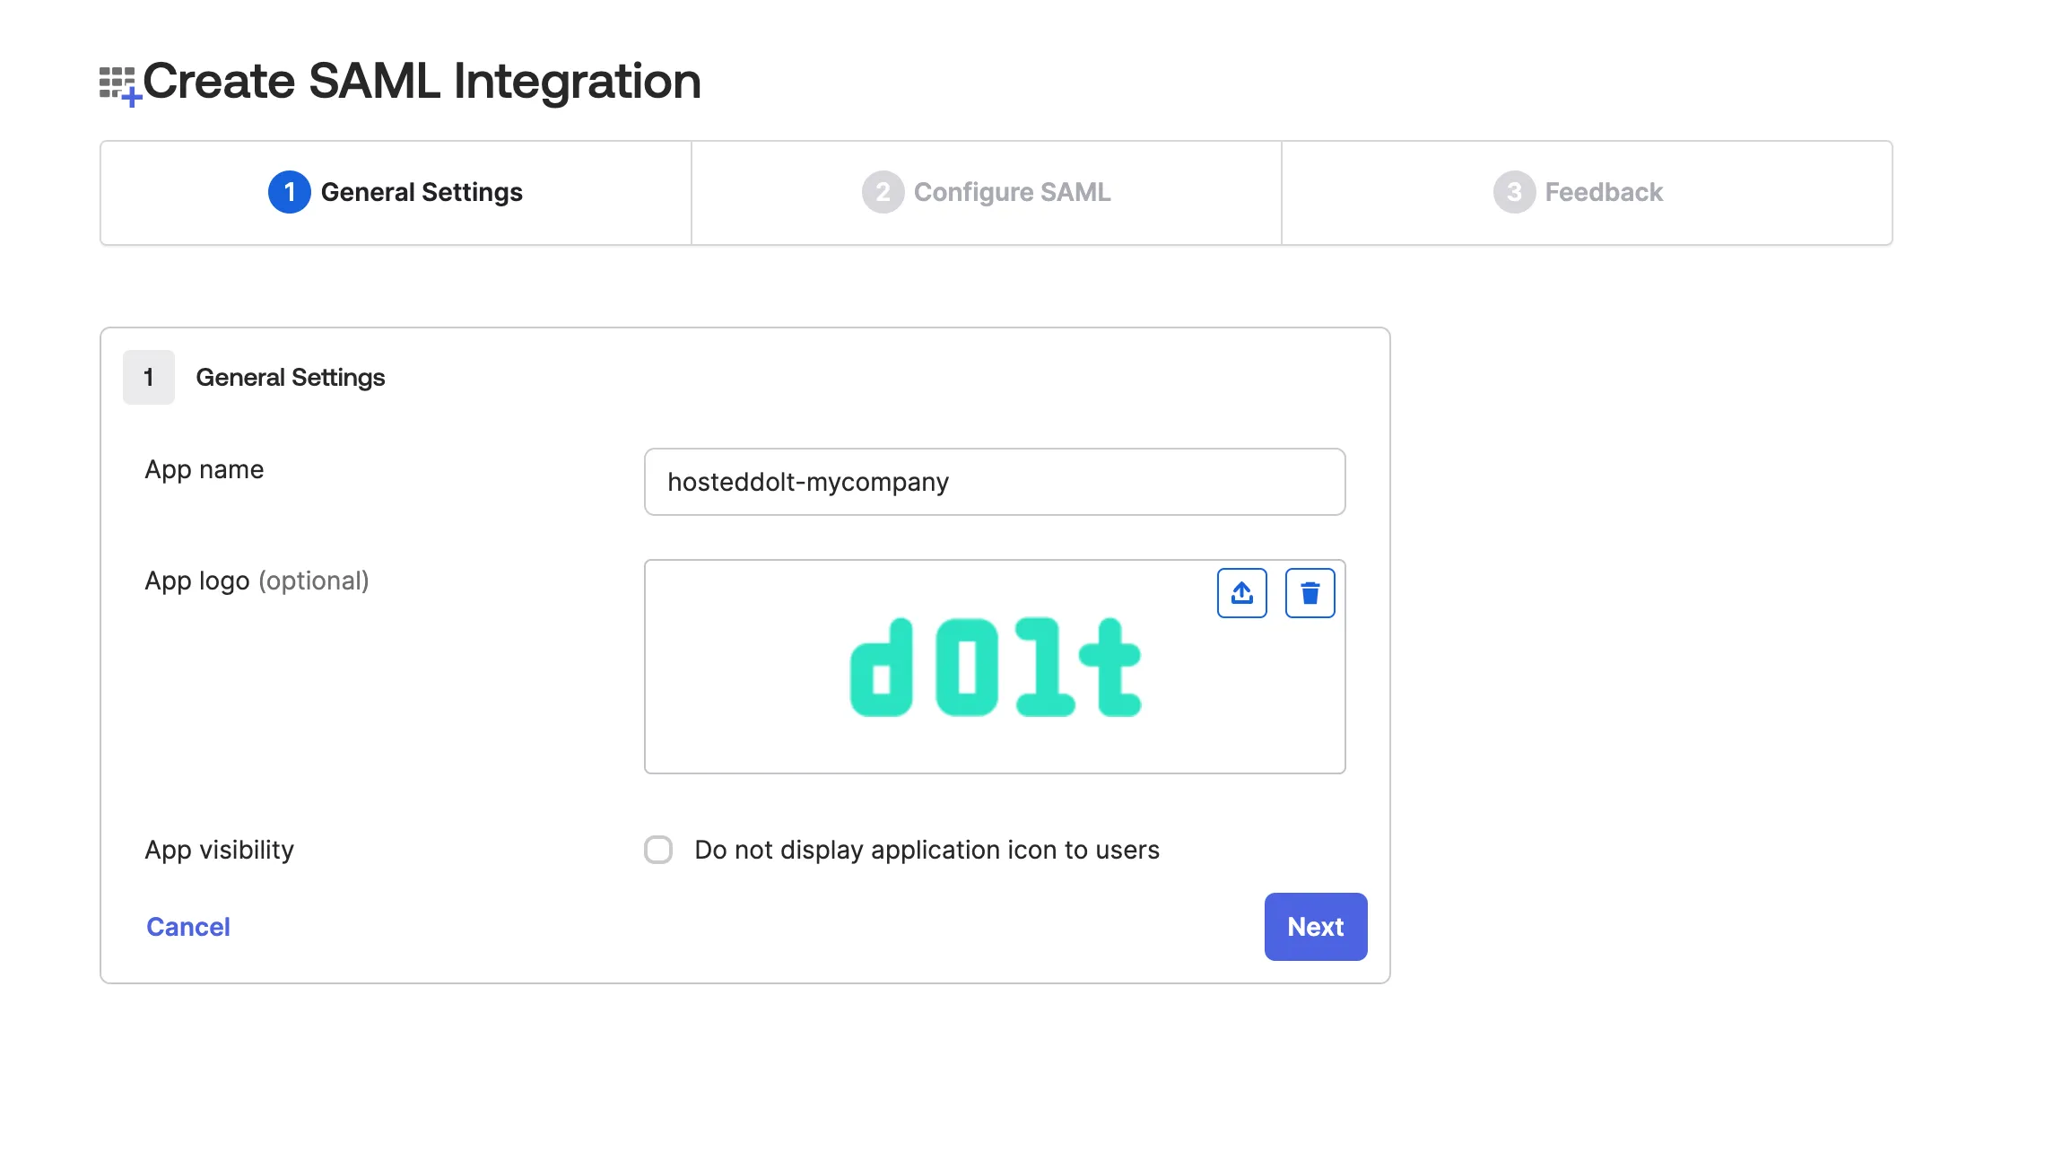Click the General Settings section heading
The image size is (2045, 1170).
click(x=291, y=377)
